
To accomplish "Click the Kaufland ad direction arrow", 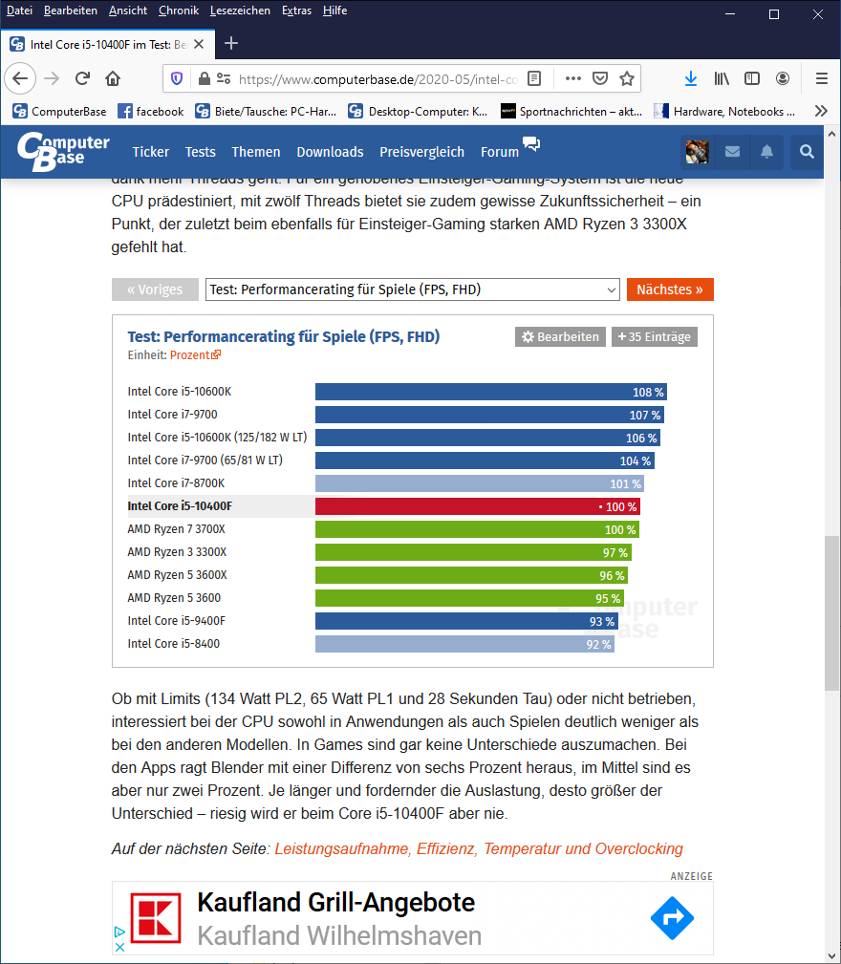I will (672, 918).
